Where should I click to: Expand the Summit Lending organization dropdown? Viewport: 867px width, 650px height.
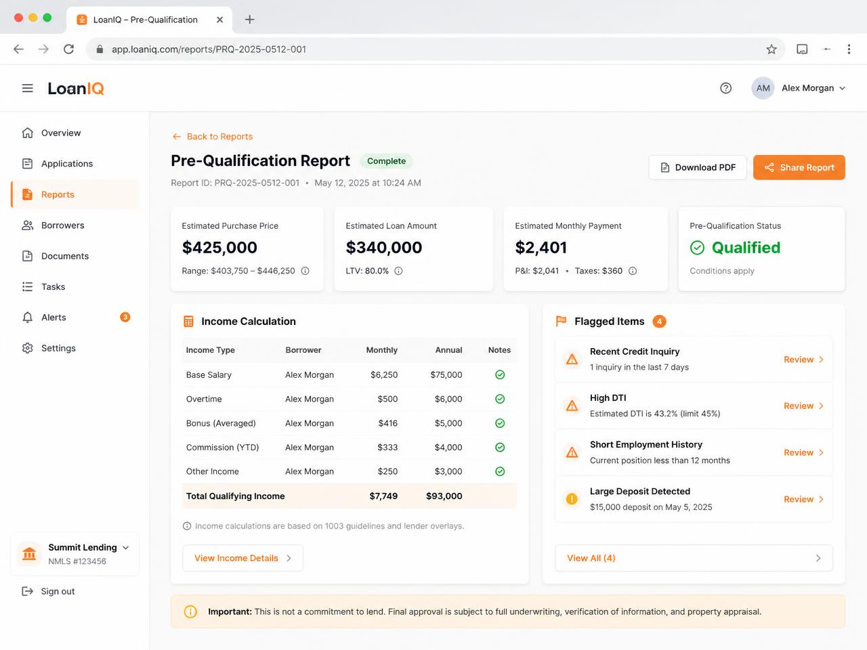pos(125,548)
